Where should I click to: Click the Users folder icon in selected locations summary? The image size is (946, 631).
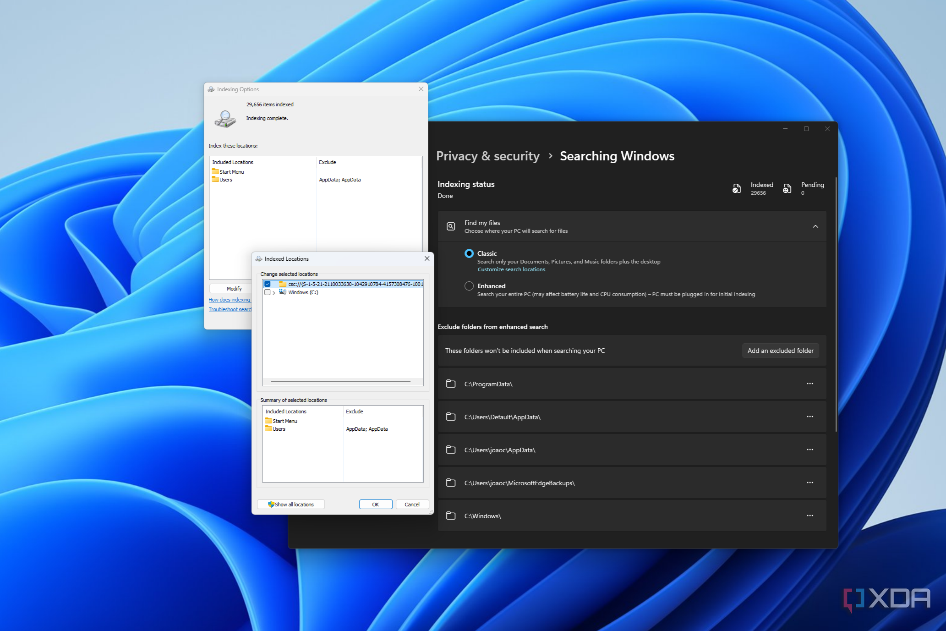(x=269, y=428)
